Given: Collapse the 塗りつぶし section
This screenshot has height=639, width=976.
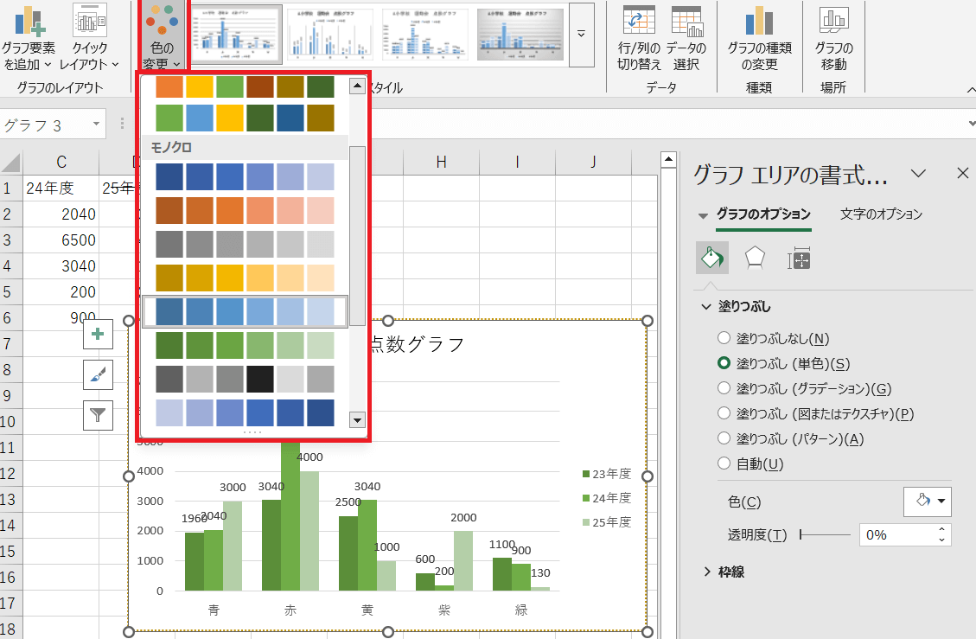Looking at the screenshot, I should 706,306.
